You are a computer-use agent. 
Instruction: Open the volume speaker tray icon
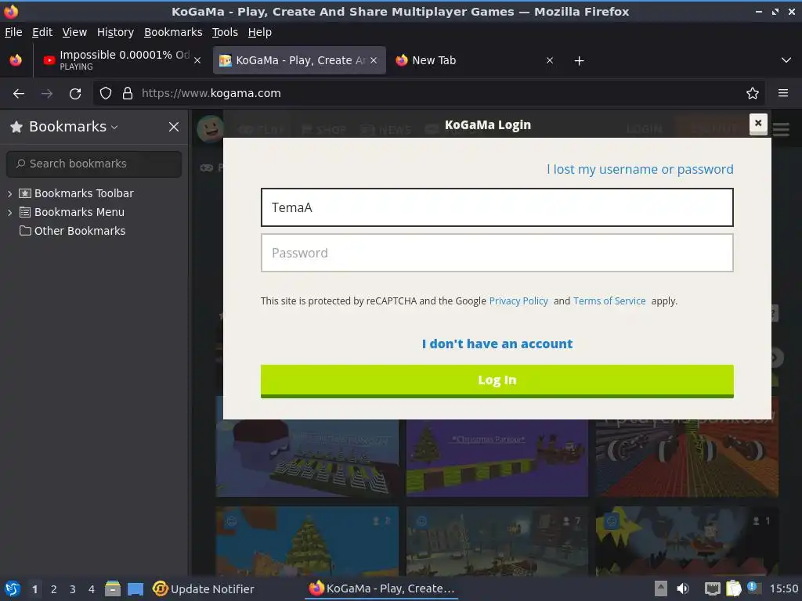(x=683, y=589)
